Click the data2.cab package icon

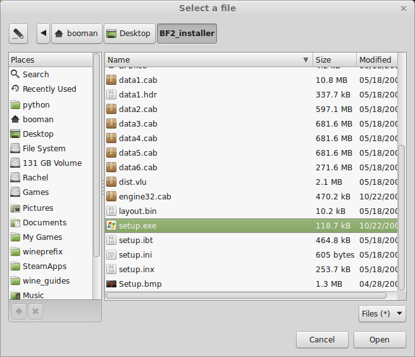[x=111, y=109]
